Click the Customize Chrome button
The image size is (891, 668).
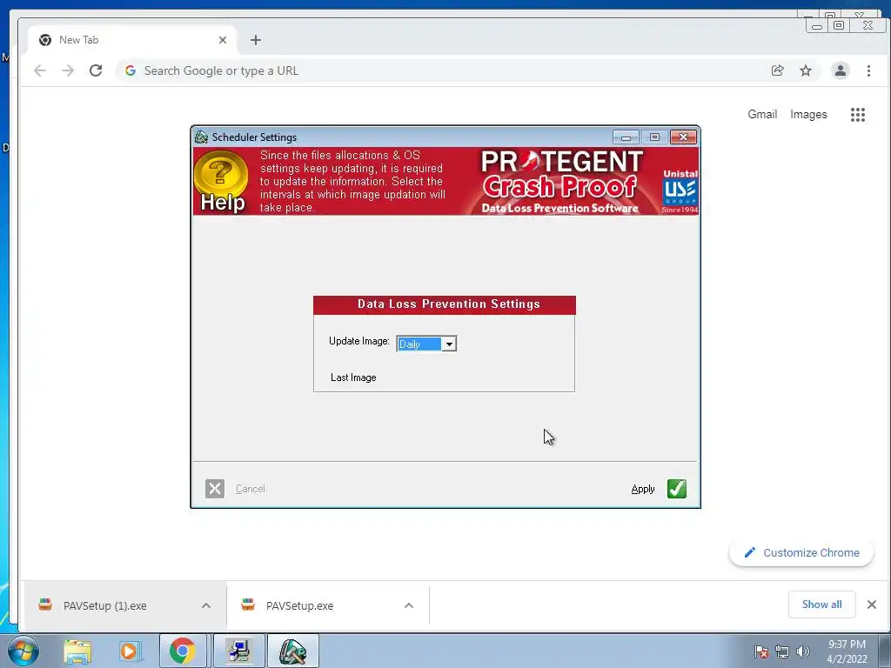(x=801, y=552)
